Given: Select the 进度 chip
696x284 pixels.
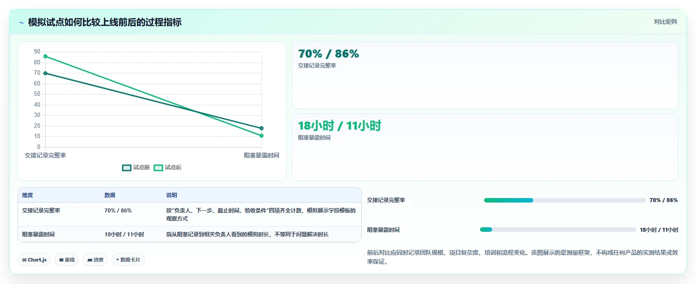Looking at the screenshot, I should click(x=95, y=260).
